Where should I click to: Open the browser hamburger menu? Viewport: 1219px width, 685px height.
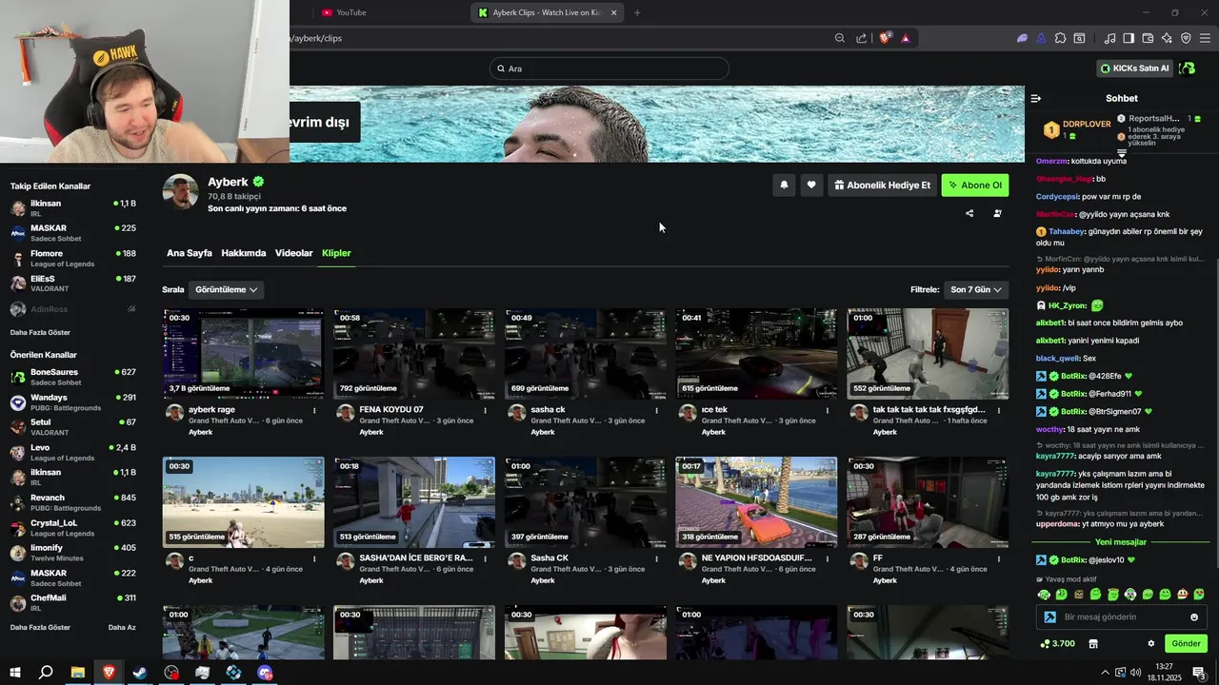[1206, 38]
